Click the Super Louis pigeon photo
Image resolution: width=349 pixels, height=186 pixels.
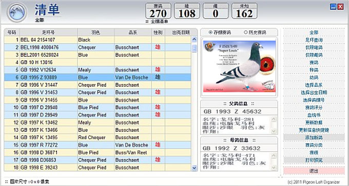pyautogui.click(x=239, y=66)
